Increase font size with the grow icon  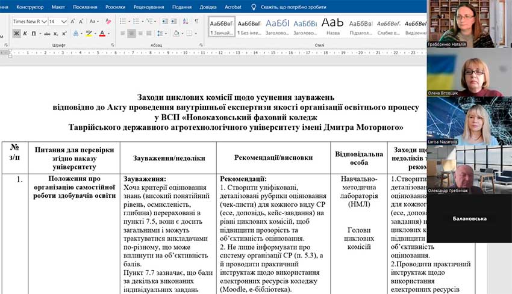[72, 21]
